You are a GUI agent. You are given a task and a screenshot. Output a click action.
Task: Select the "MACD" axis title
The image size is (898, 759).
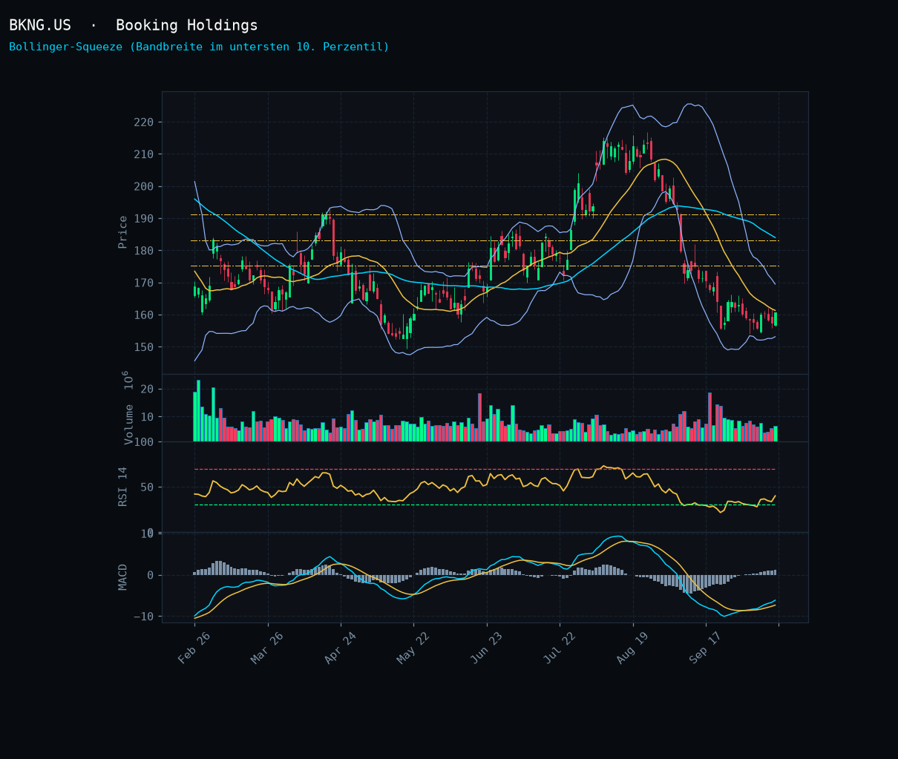coord(123,576)
